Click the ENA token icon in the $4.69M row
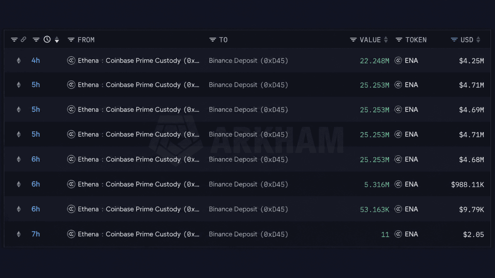The height and width of the screenshot is (278, 495). pyautogui.click(x=398, y=110)
